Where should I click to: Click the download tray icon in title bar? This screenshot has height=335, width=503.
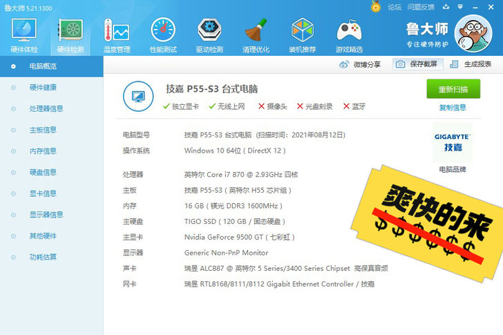(x=446, y=7)
